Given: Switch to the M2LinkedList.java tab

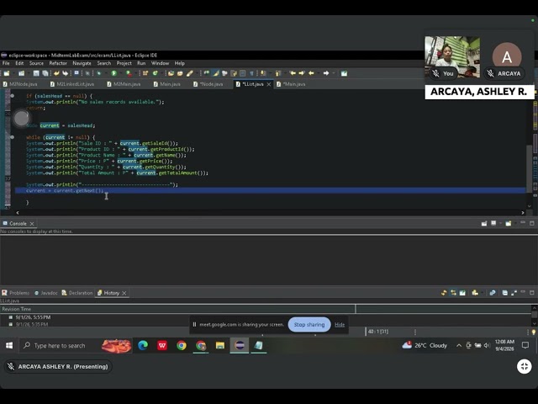Looking at the screenshot, I should [72, 84].
